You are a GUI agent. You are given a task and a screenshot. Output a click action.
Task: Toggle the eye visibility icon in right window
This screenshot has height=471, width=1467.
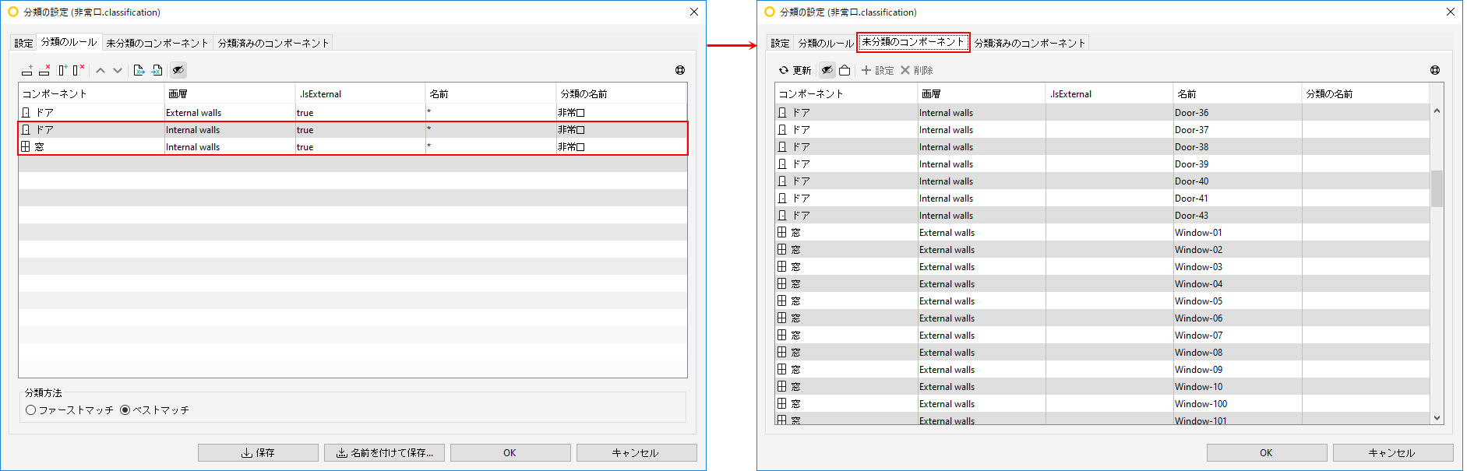(x=827, y=70)
